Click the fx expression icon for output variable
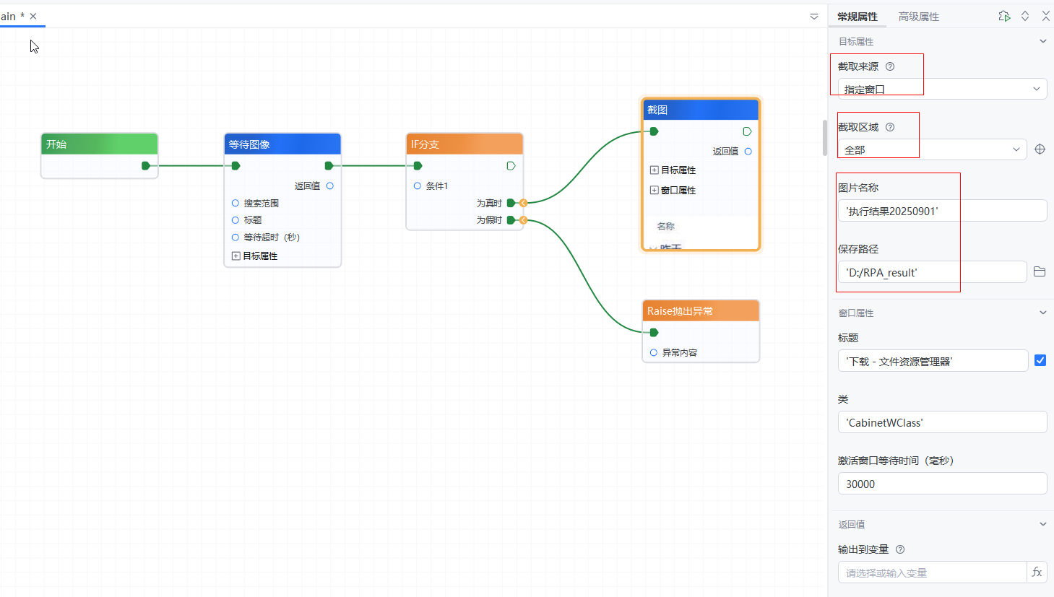This screenshot has width=1054, height=597. pyautogui.click(x=1037, y=572)
